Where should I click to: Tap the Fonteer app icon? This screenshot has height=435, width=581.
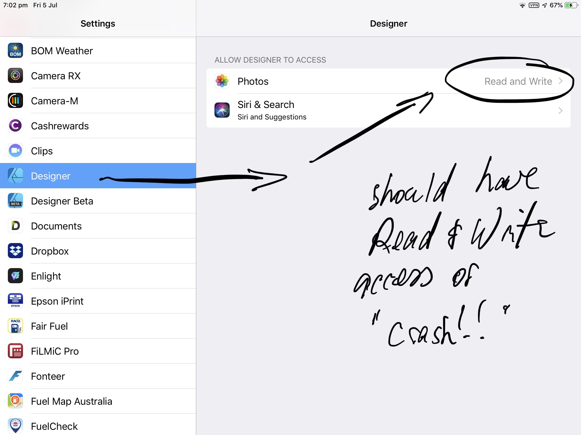(x=15, y=376)
